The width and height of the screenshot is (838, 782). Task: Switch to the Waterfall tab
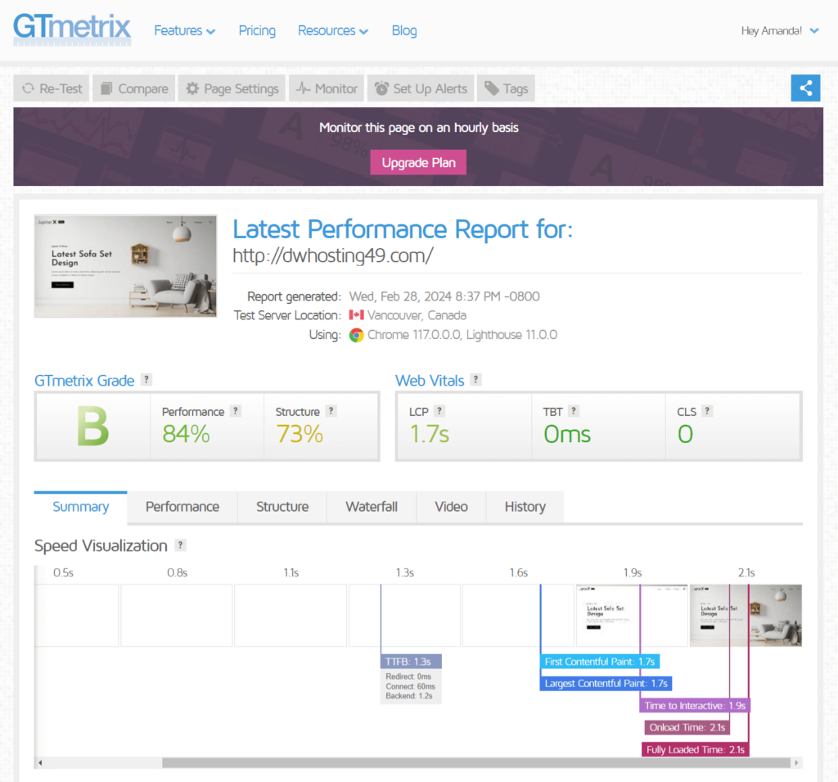pos(372,507)
